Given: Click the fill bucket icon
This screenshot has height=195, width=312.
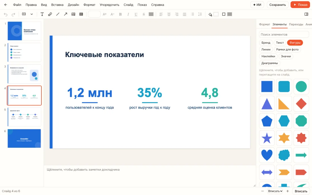Looking at the screenshot, I should pos(210,14).
